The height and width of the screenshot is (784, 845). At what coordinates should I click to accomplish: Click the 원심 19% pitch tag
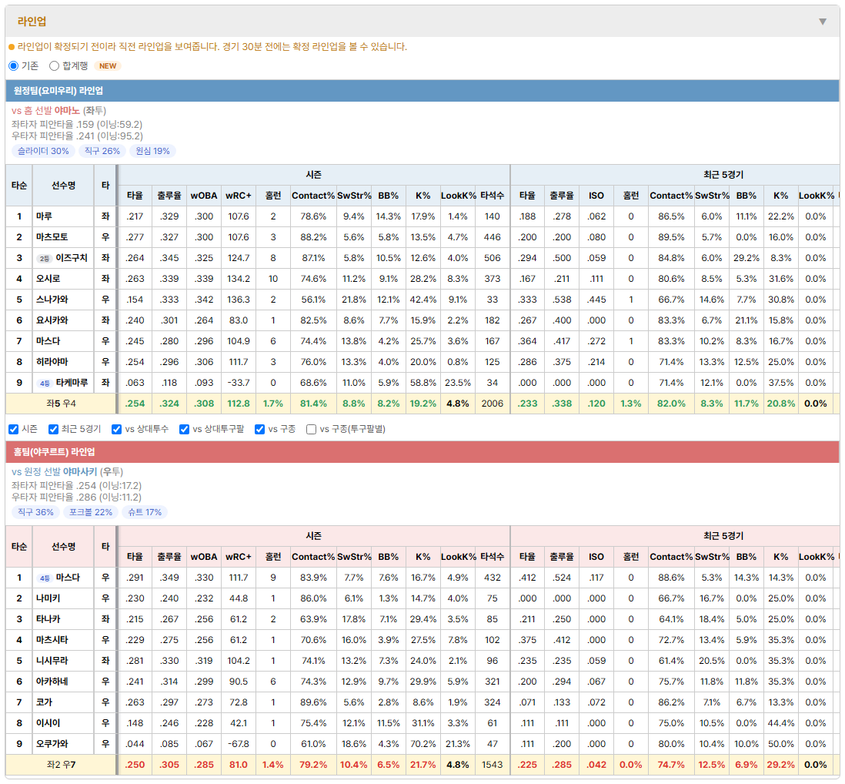click(x=152, y=151)
